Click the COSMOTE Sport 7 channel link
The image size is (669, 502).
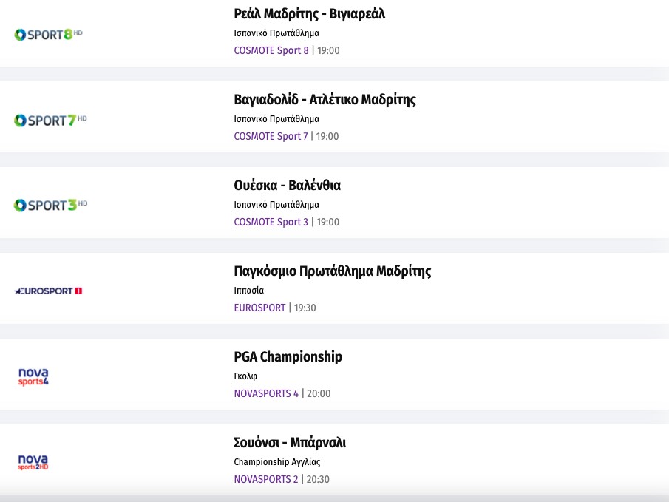click(x=271, y=136)
